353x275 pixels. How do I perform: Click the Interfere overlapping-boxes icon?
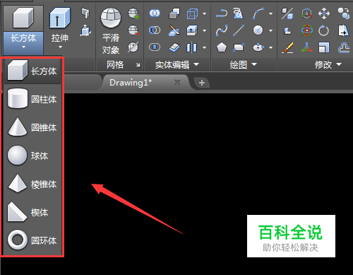tap(174, 13)
